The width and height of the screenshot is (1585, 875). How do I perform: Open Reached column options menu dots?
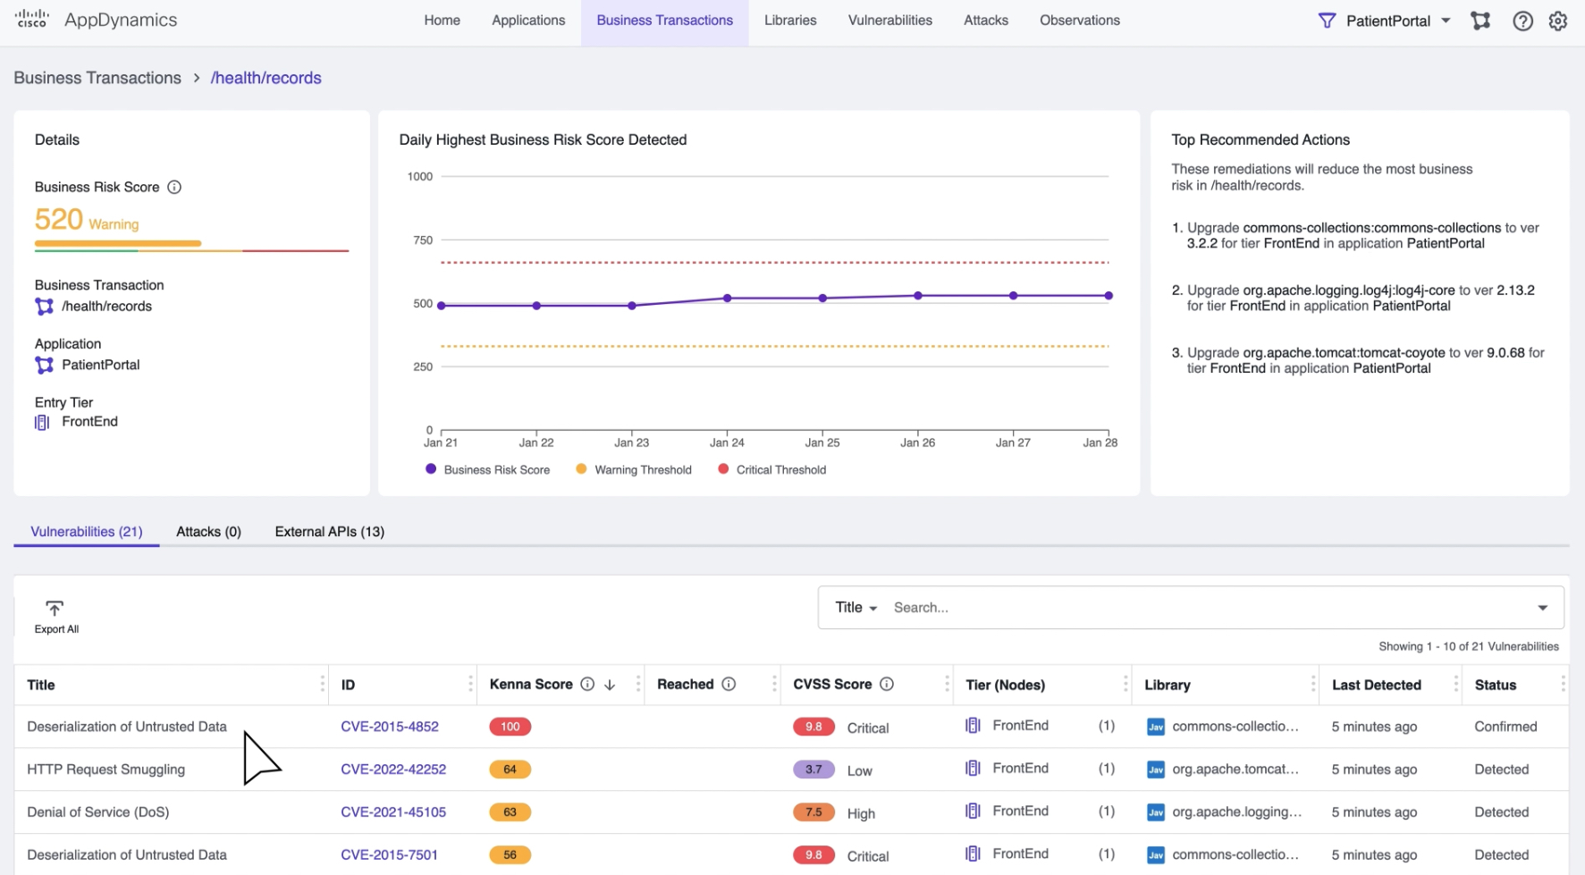[x=774, y=684]
